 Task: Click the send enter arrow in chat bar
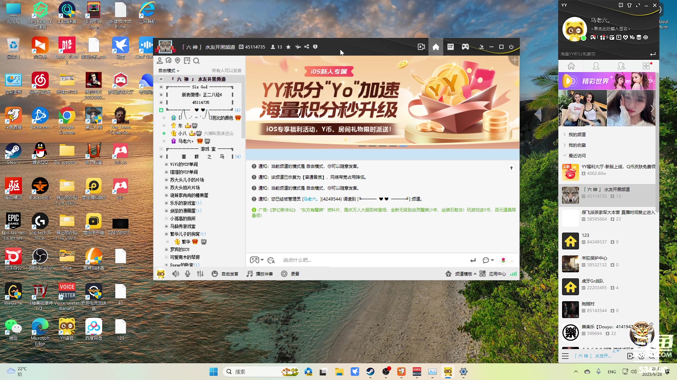pyautogui.click(x=473, y=260)
